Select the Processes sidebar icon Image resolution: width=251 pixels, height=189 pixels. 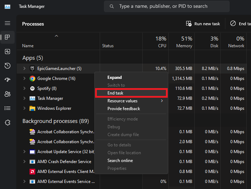tap(7, 37)
